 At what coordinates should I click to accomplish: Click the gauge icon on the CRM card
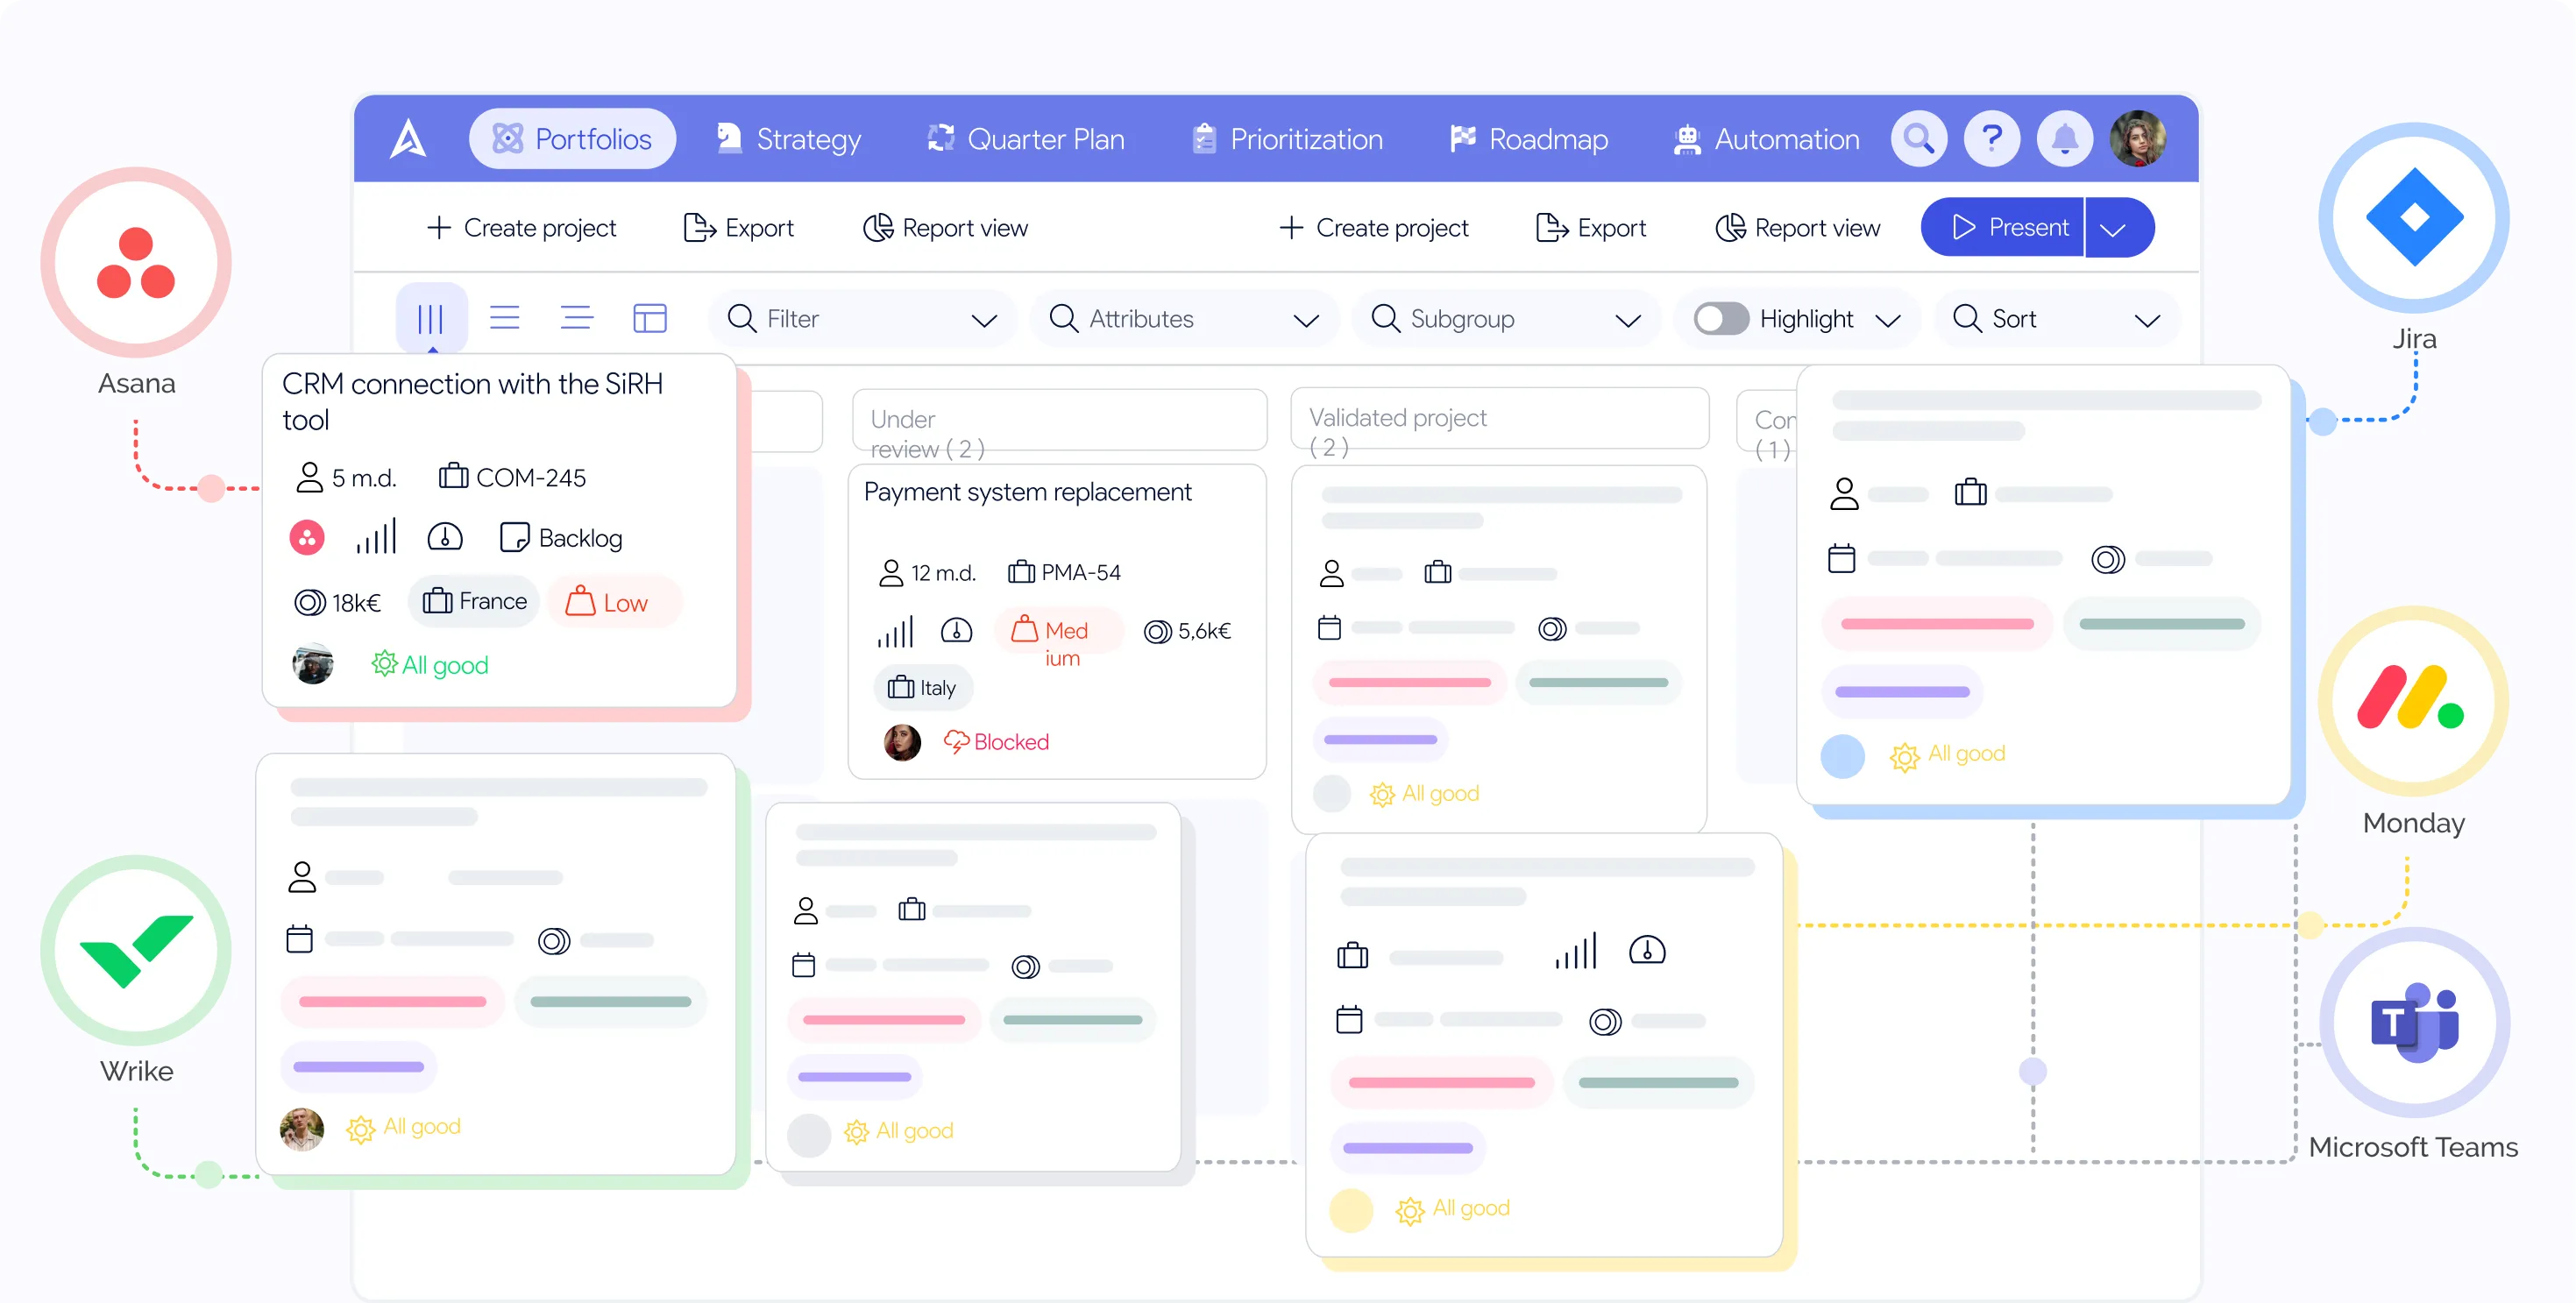[444, 536]
